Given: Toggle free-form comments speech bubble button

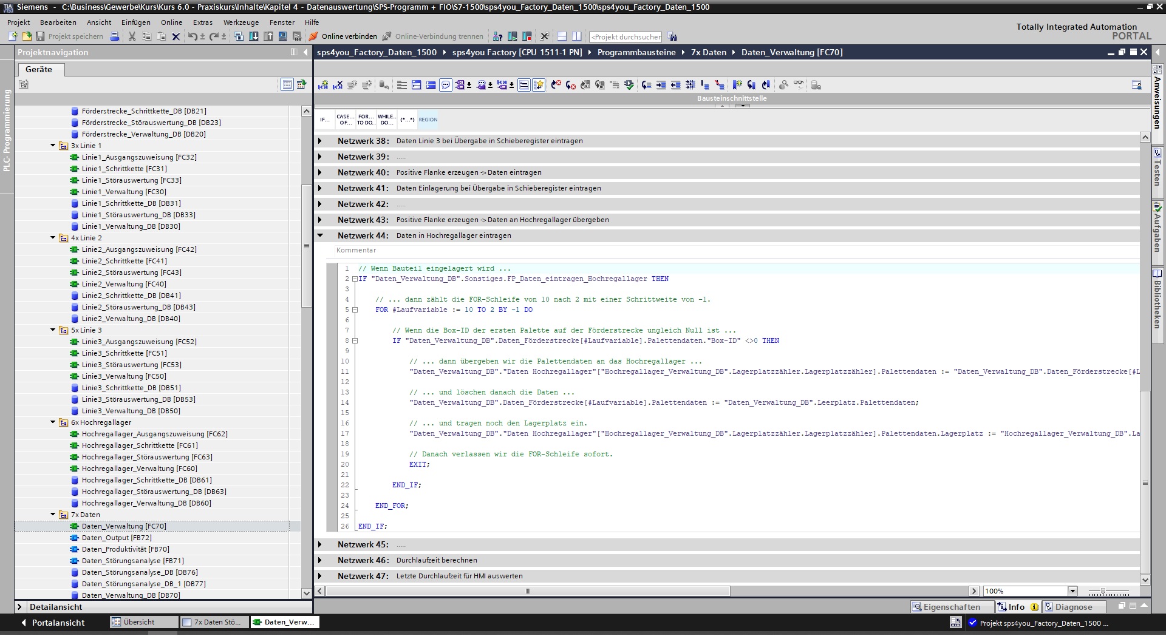Looking at the screenshot, I should coord(446,85).
